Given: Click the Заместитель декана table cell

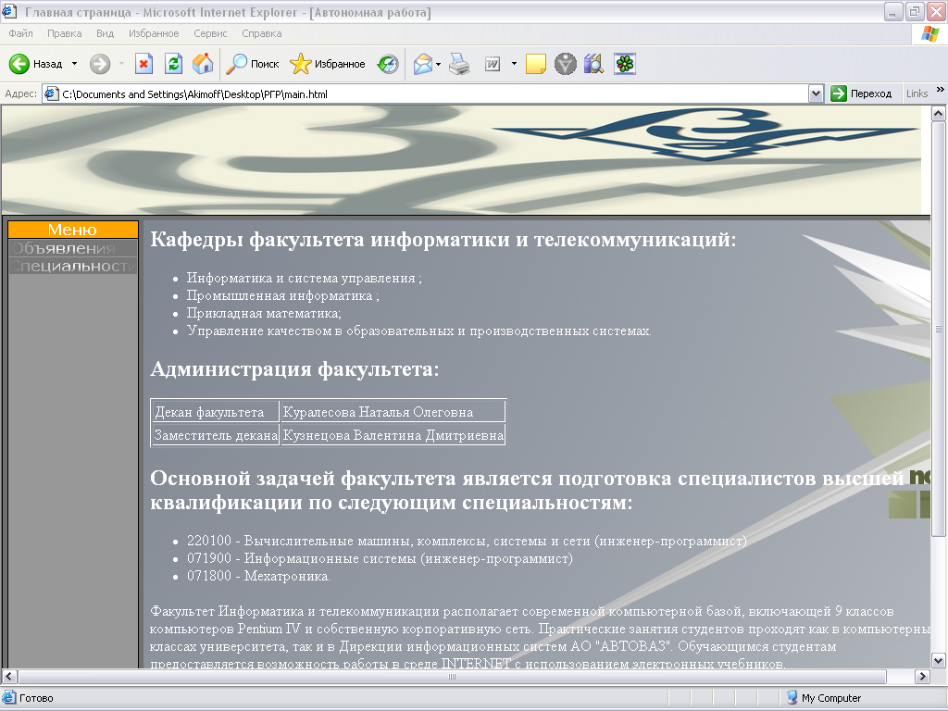Looking at the screenshot, I should 216,435.
